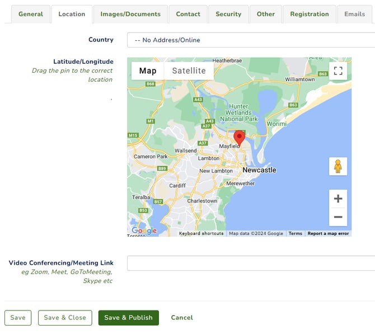
Task: Focus the Video Conferencing/Meeting Link field
Action: [x=251, y=264]
